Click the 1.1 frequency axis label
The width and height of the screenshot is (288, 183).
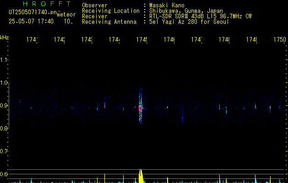(x=4, y=59)
